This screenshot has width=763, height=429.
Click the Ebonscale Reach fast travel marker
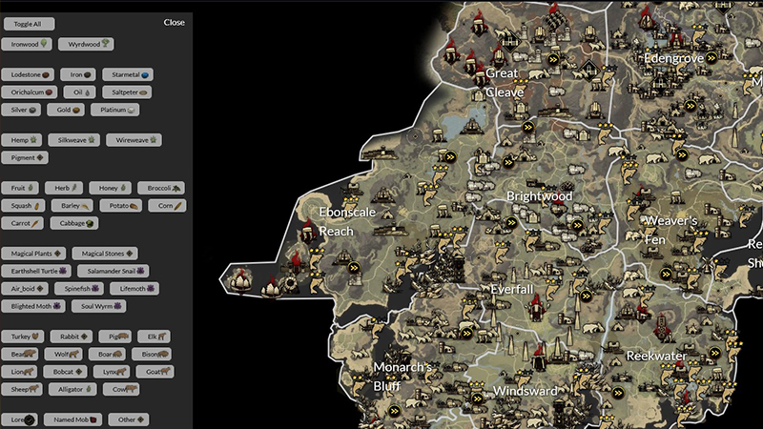point(354,268)
